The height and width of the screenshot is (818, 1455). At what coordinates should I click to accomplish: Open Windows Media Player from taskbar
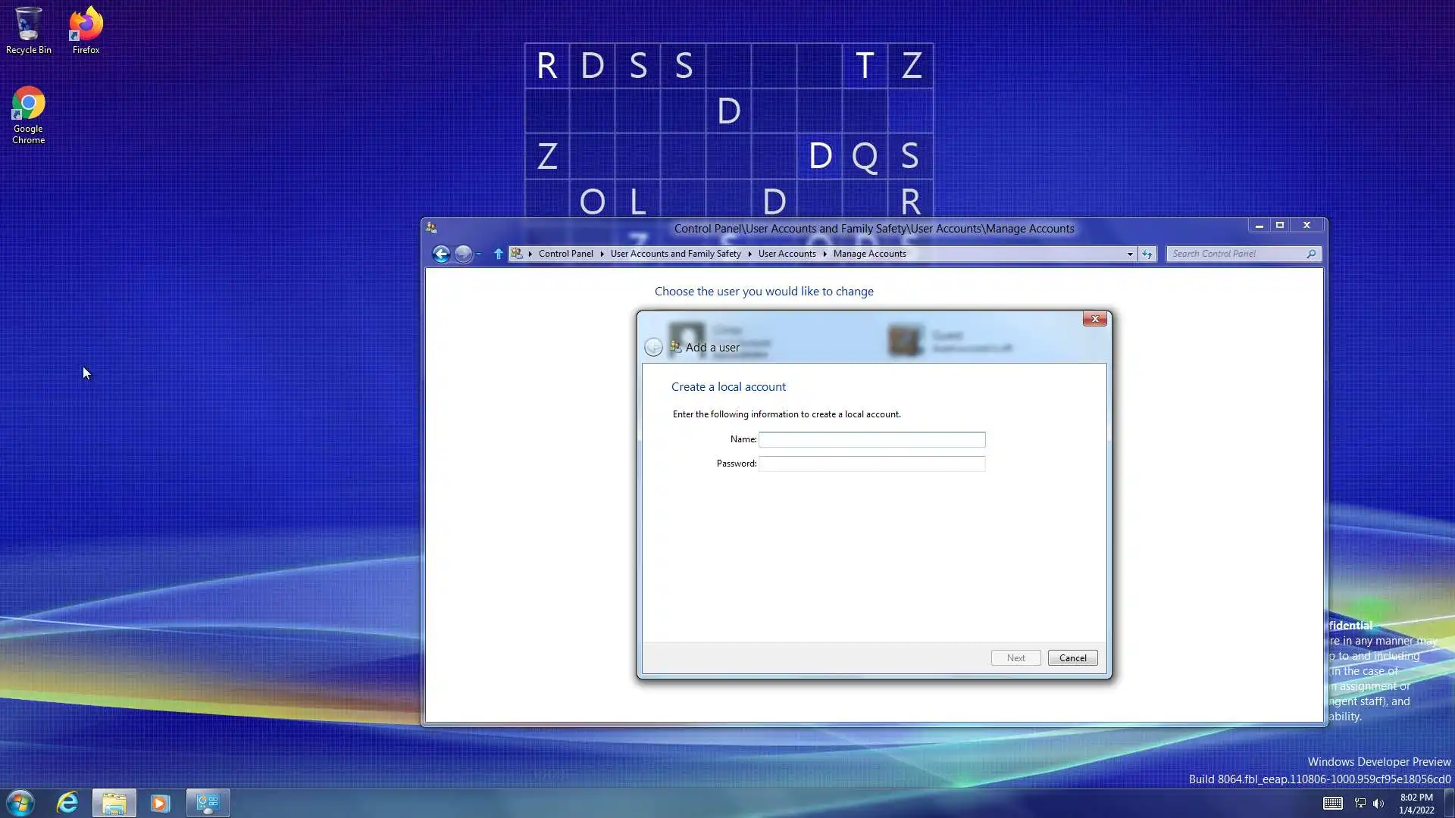pos(160,803)
